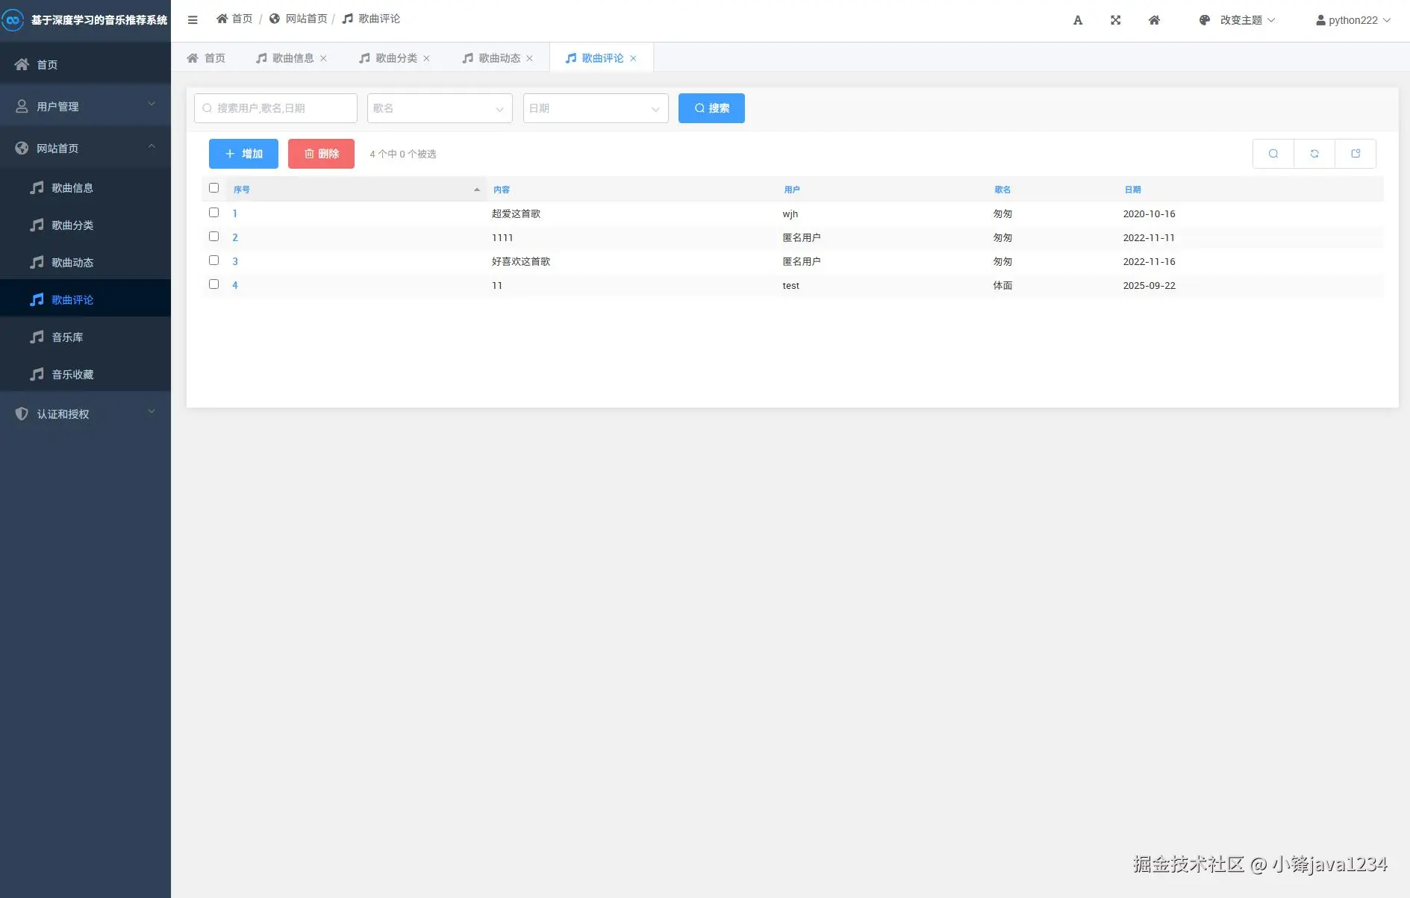Open the 歌名 filter dropdown
This screenshot has width=1410, height=898.
tap(440, 108)
